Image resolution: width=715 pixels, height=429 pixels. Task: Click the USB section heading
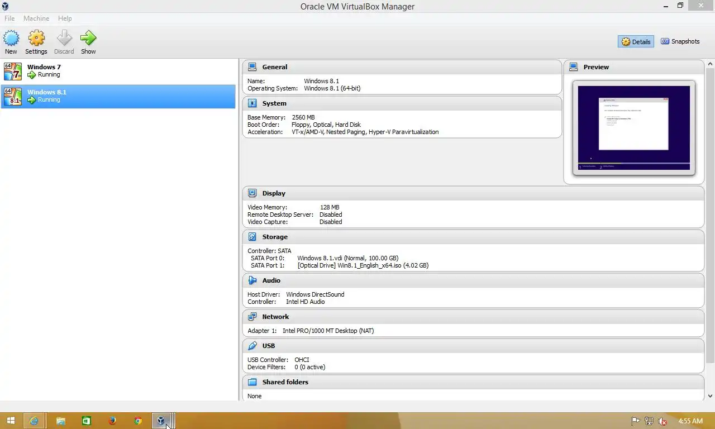pos(269,346)
